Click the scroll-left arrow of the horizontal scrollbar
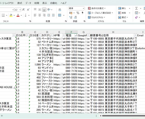This screenshot has width=145, height=119. click(x=101, y=116)
